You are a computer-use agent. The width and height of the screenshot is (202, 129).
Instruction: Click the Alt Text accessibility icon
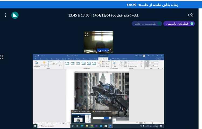[114, 64]
